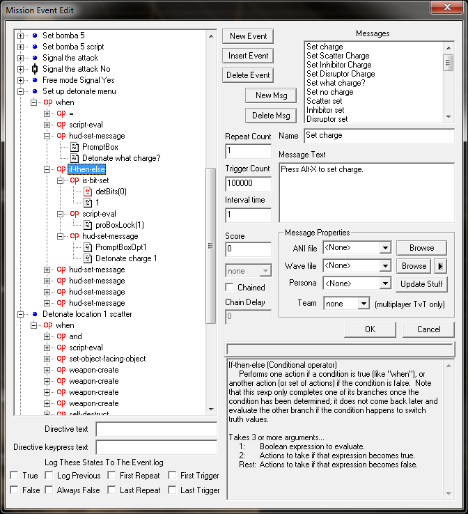This screenshot has height=514, width=468.
Task: Click the Delete Msg button
Action: coord(271,116)
